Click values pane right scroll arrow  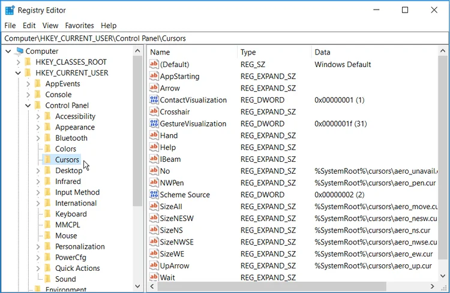click(432, 286)
